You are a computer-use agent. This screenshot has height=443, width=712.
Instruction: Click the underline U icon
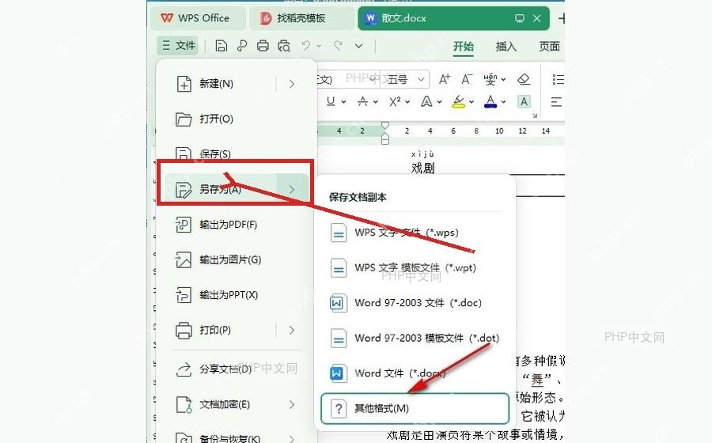tap(331, 102)
